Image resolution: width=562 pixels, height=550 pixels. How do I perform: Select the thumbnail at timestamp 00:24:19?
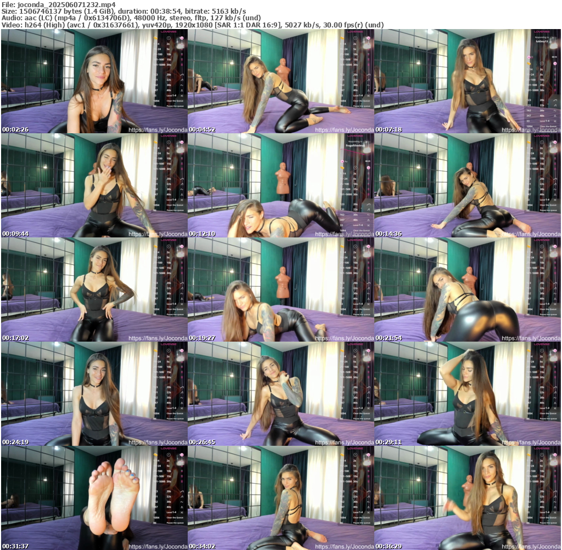94,394
